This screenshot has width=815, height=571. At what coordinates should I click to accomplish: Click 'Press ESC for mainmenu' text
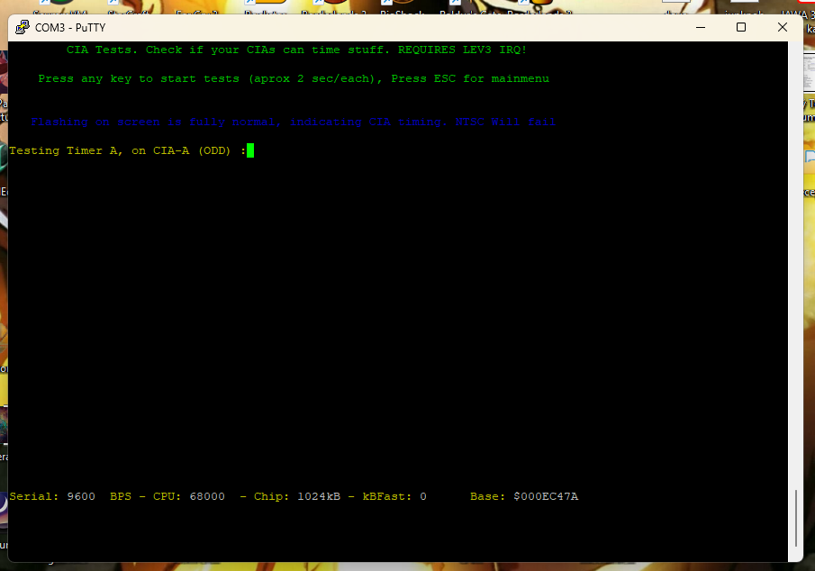(x=470, y=78)
